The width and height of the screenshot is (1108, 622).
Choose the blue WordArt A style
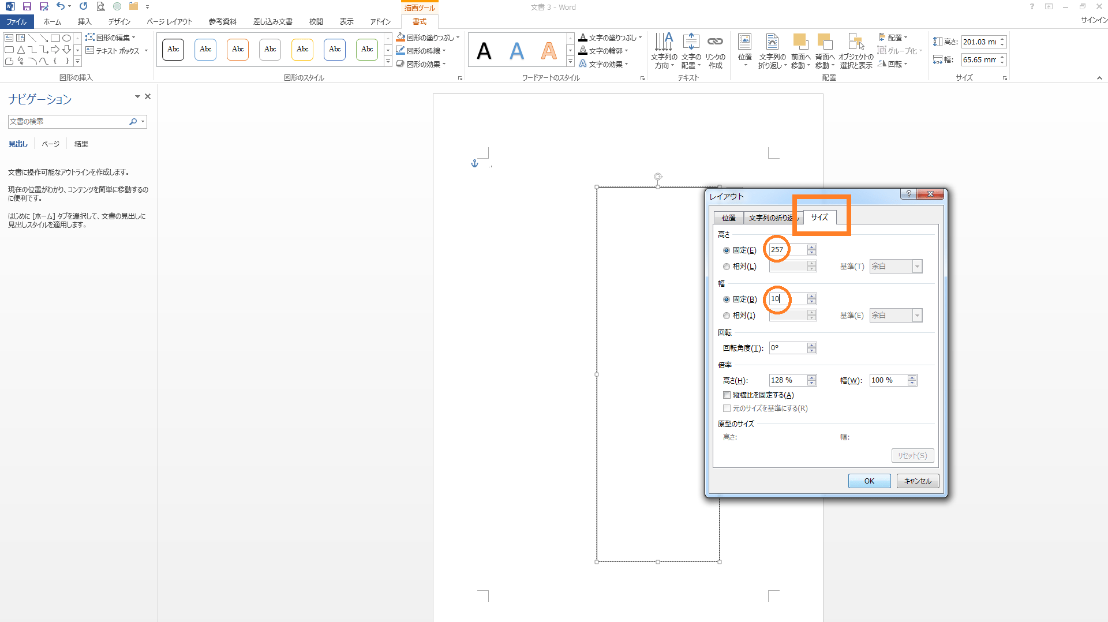[516, 51]
